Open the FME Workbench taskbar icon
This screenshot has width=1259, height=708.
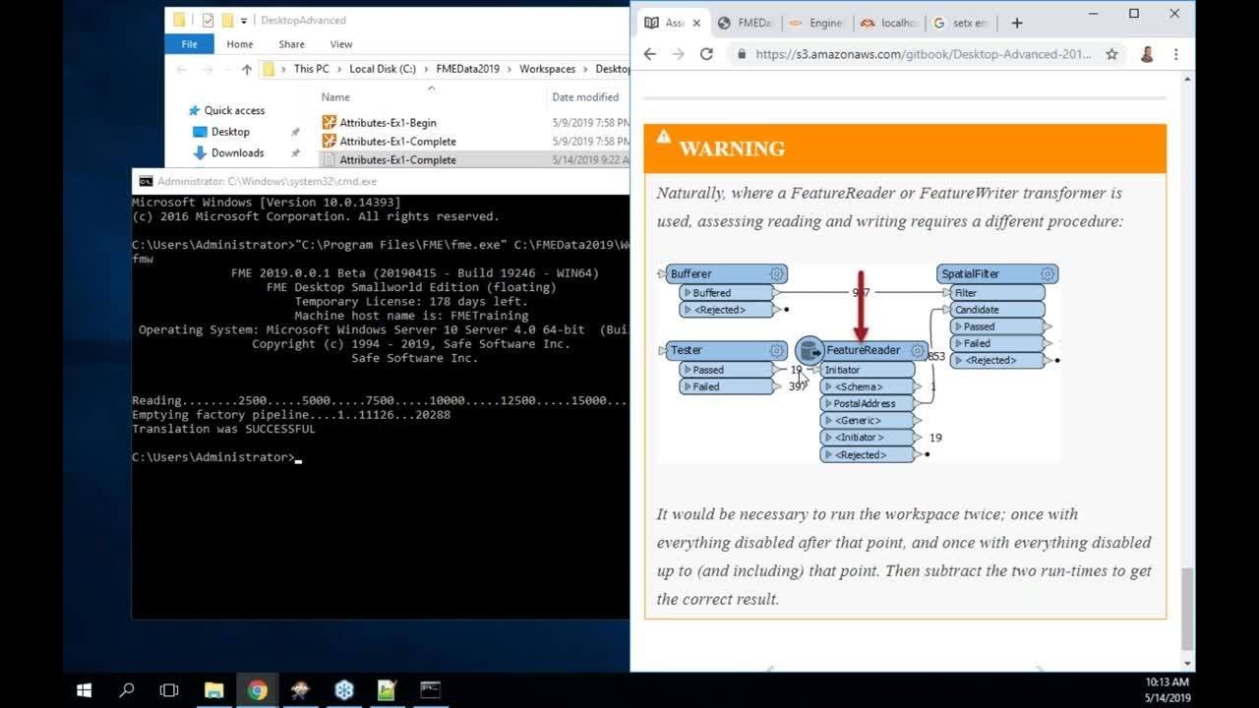[300, 690]
